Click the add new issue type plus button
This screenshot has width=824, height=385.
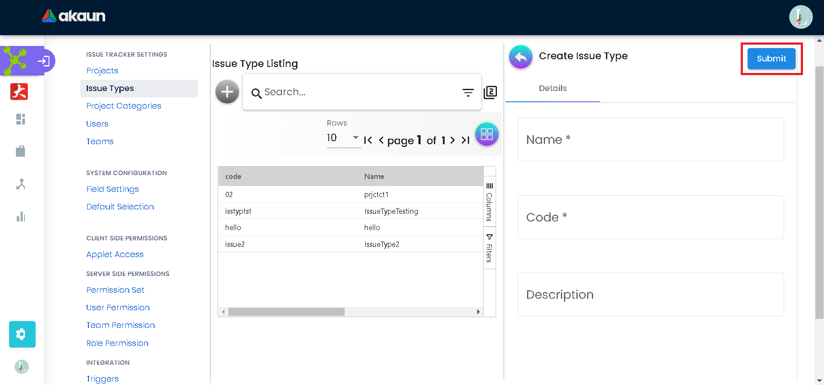pyautogui.click(x=227, y=91)
